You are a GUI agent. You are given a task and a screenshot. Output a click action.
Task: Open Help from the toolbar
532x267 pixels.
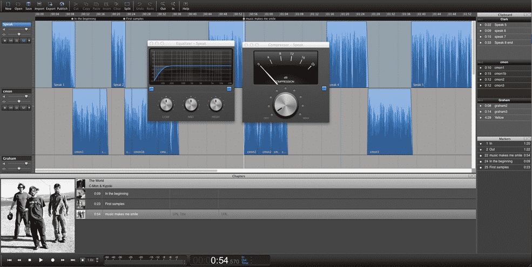coord(186,5)
